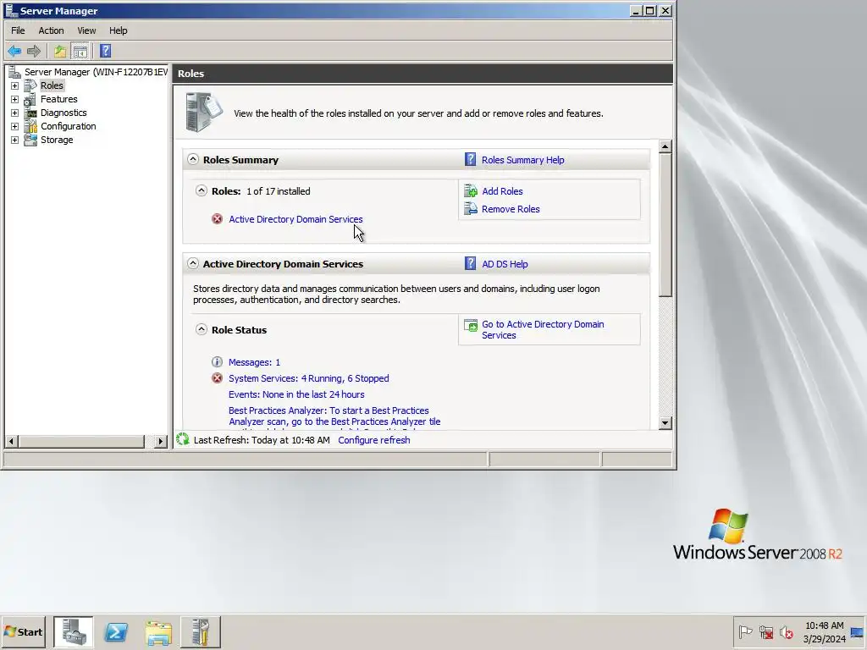Open the Active Directory Domain Services role link

(295, 219)
